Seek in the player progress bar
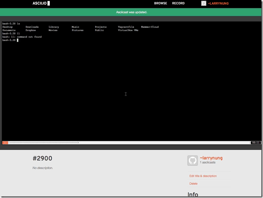The width and height of the screenshot is (263, 198). [x=129, y=143]
